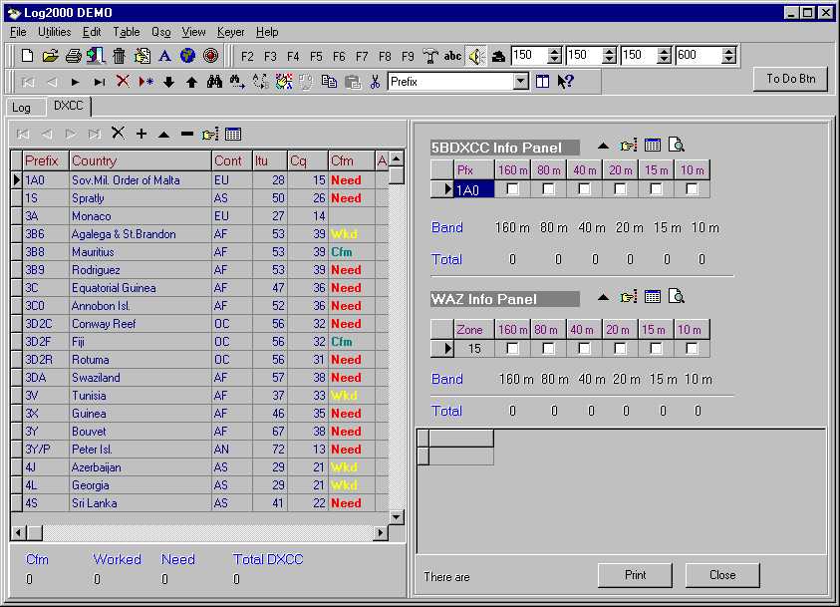Image resolution: width=840 pixels, height=607 pixels.
Task: Click the up triangle in DXCC toolbar
Action: pos(164,135)
